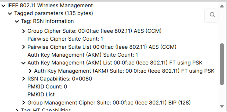Viewport: 227px width, 112px height.
Task: Collapse Auth Key Management (AKM) List
Action: (x=23, y=63)
